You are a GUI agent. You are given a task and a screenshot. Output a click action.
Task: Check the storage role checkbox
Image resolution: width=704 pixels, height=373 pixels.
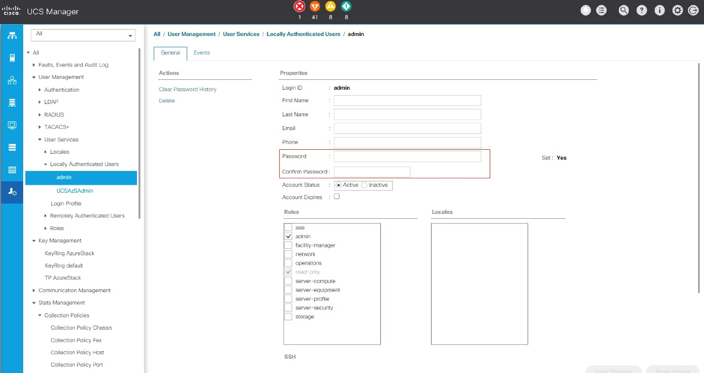pyautogui.click(x=288, y=317)
